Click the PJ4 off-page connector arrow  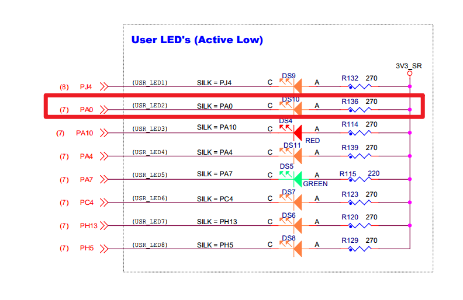[104, 86]
